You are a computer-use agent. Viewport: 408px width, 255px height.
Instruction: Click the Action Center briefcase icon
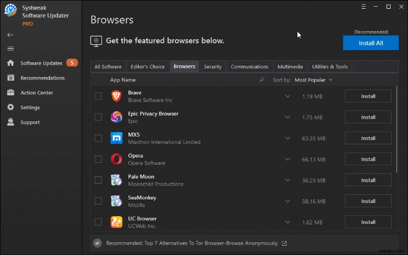coord(11,92)
